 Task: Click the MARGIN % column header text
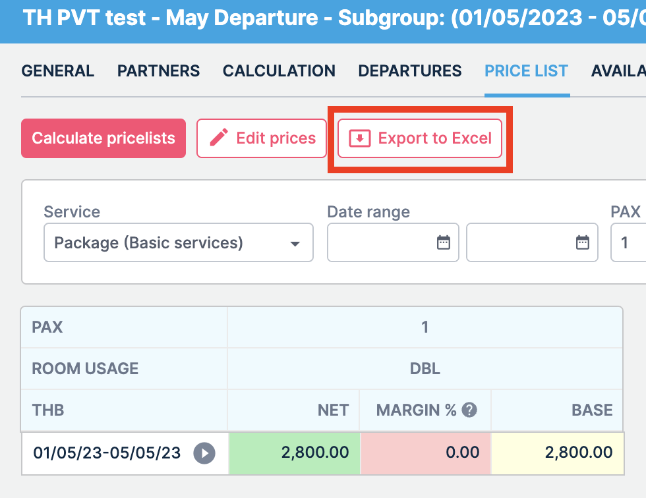click(416, 410)
